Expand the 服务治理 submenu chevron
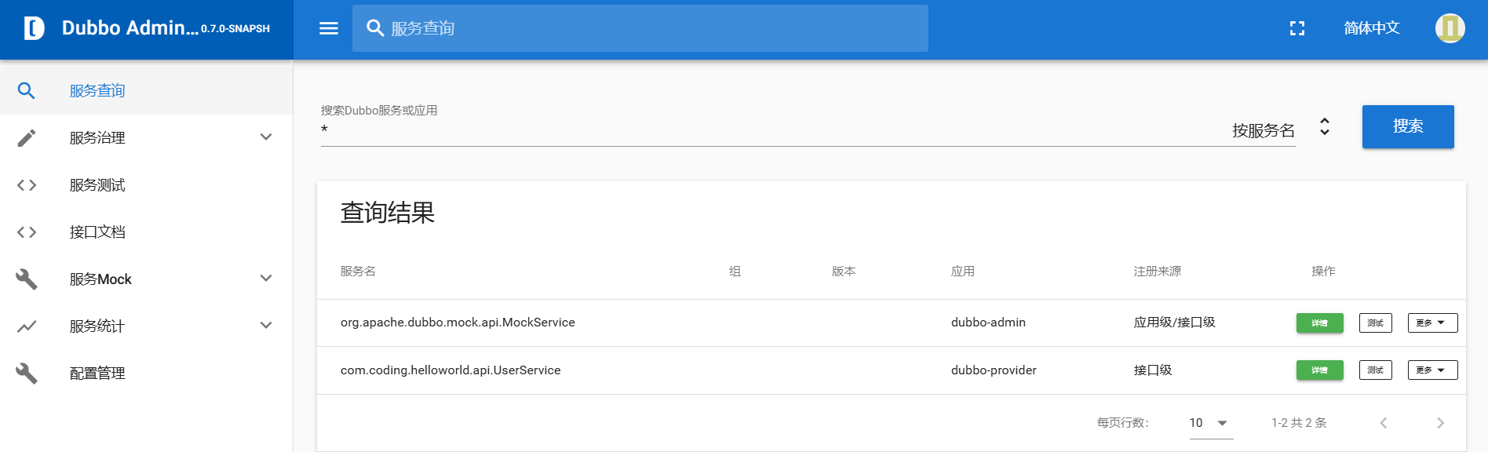Viewport: 1488px width, 452px height. click(266, 137)
